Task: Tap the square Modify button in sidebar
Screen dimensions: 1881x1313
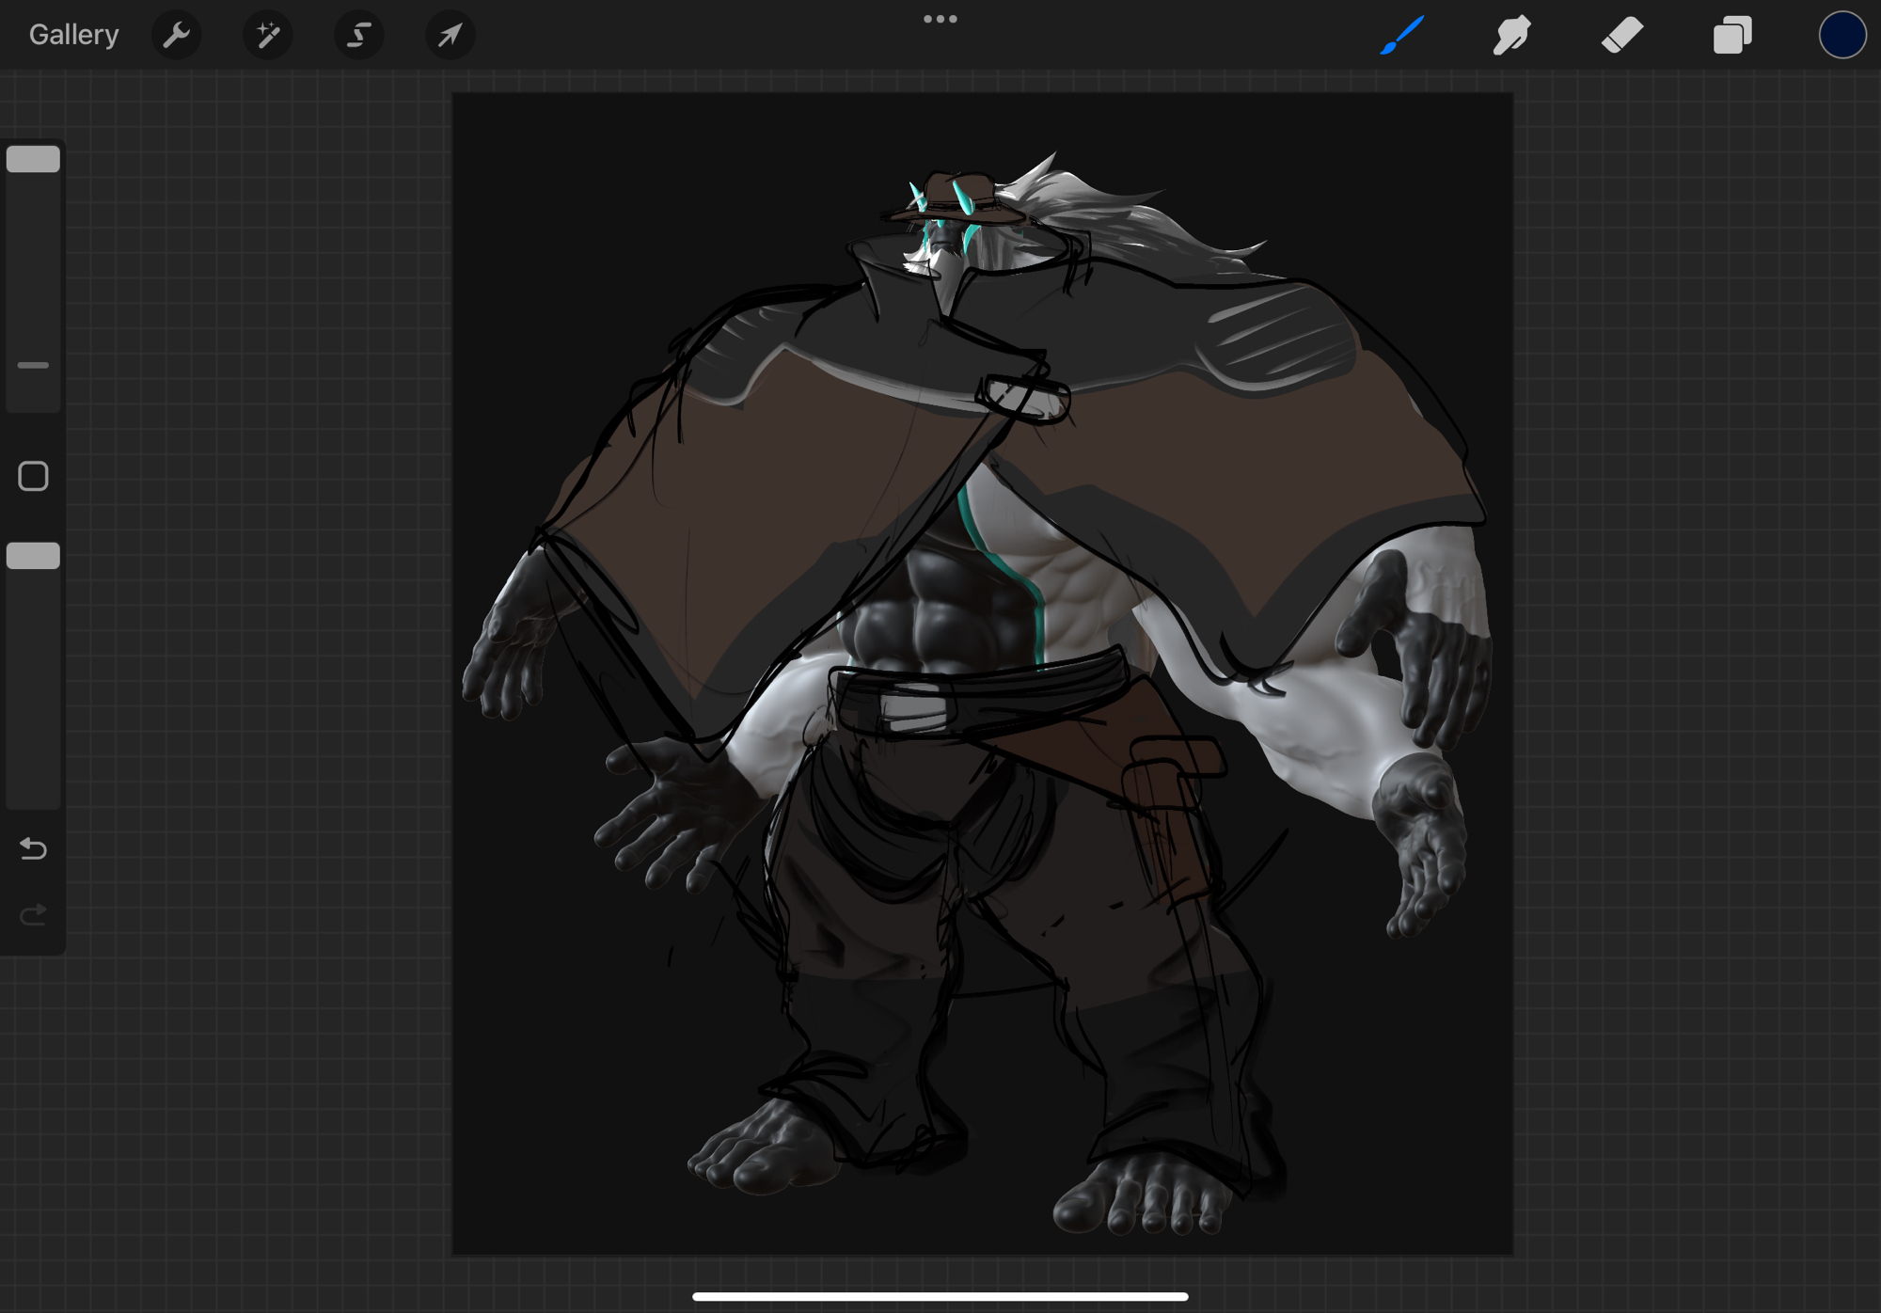Action: click(33, 476)
